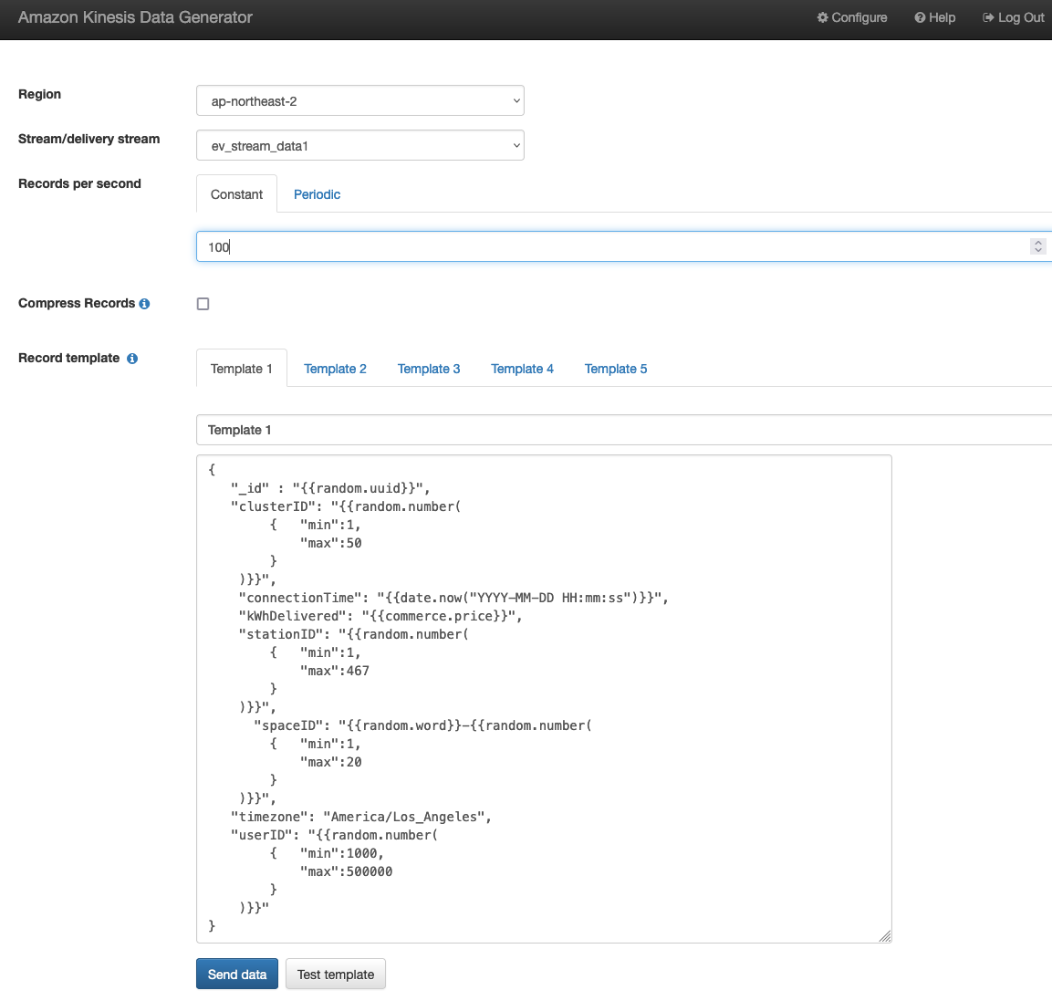Click the "timezone" line in template

point(361,817)
